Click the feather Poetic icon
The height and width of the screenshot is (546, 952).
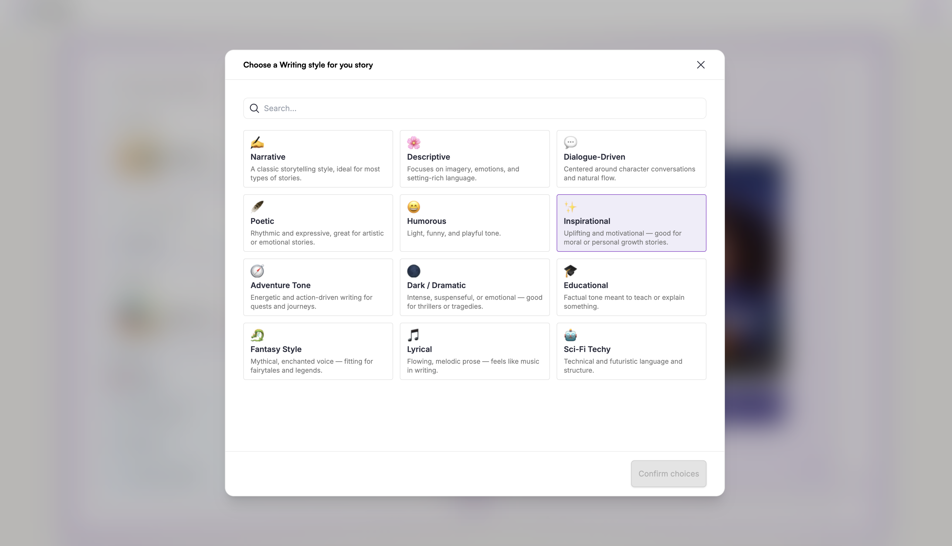(257, 207)
